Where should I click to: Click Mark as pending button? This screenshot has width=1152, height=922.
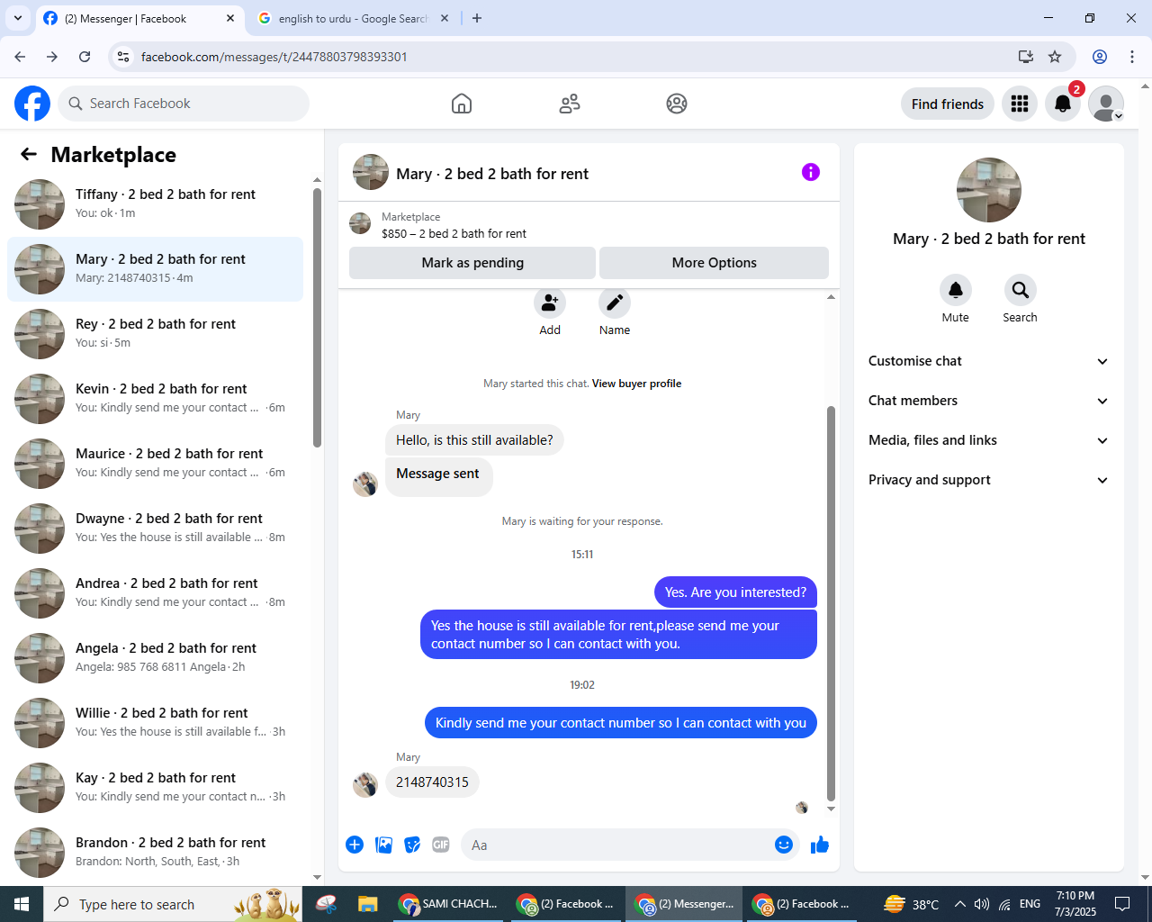(x=472, y=263)
